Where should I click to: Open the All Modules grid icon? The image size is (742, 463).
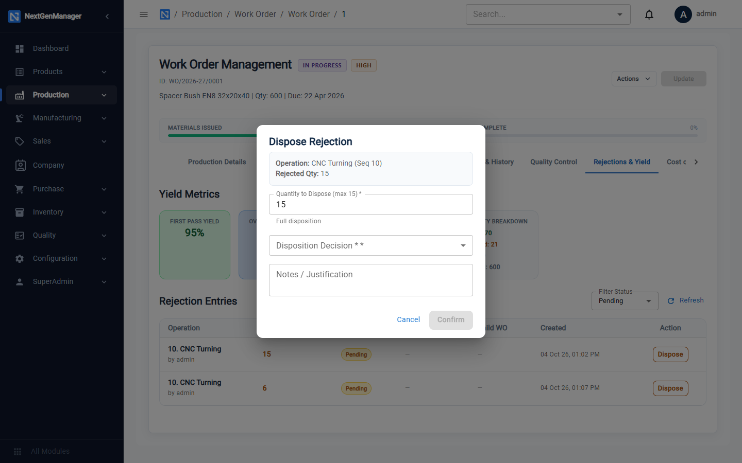[x=18, y=452]
